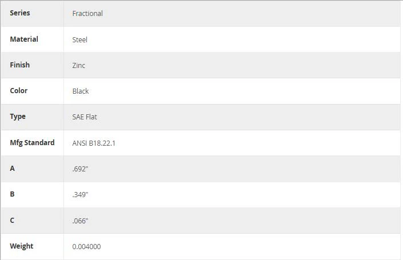403x260 pixels.
Task: Select the Black color value
Action: [81, 91]
